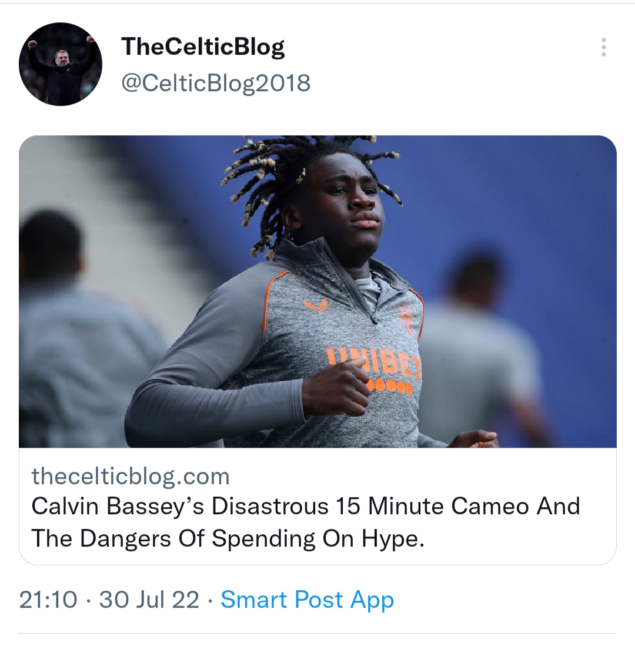Open the @CelticBlog2018 handle
Screen dimensions: 635x646
[x=216, y=83]
